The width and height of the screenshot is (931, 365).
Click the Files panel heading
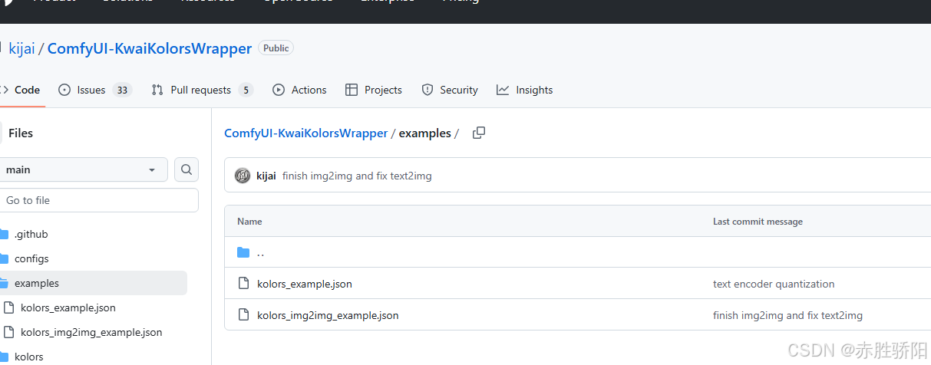21,133
